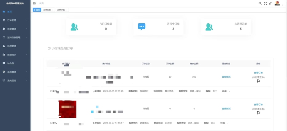Expand the 站内信 submenu chevron
This screenshot has height=131, width=287.
coord(27,63)
